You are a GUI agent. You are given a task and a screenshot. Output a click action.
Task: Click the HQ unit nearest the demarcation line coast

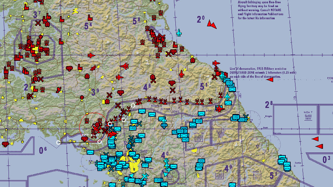(229, 83)
